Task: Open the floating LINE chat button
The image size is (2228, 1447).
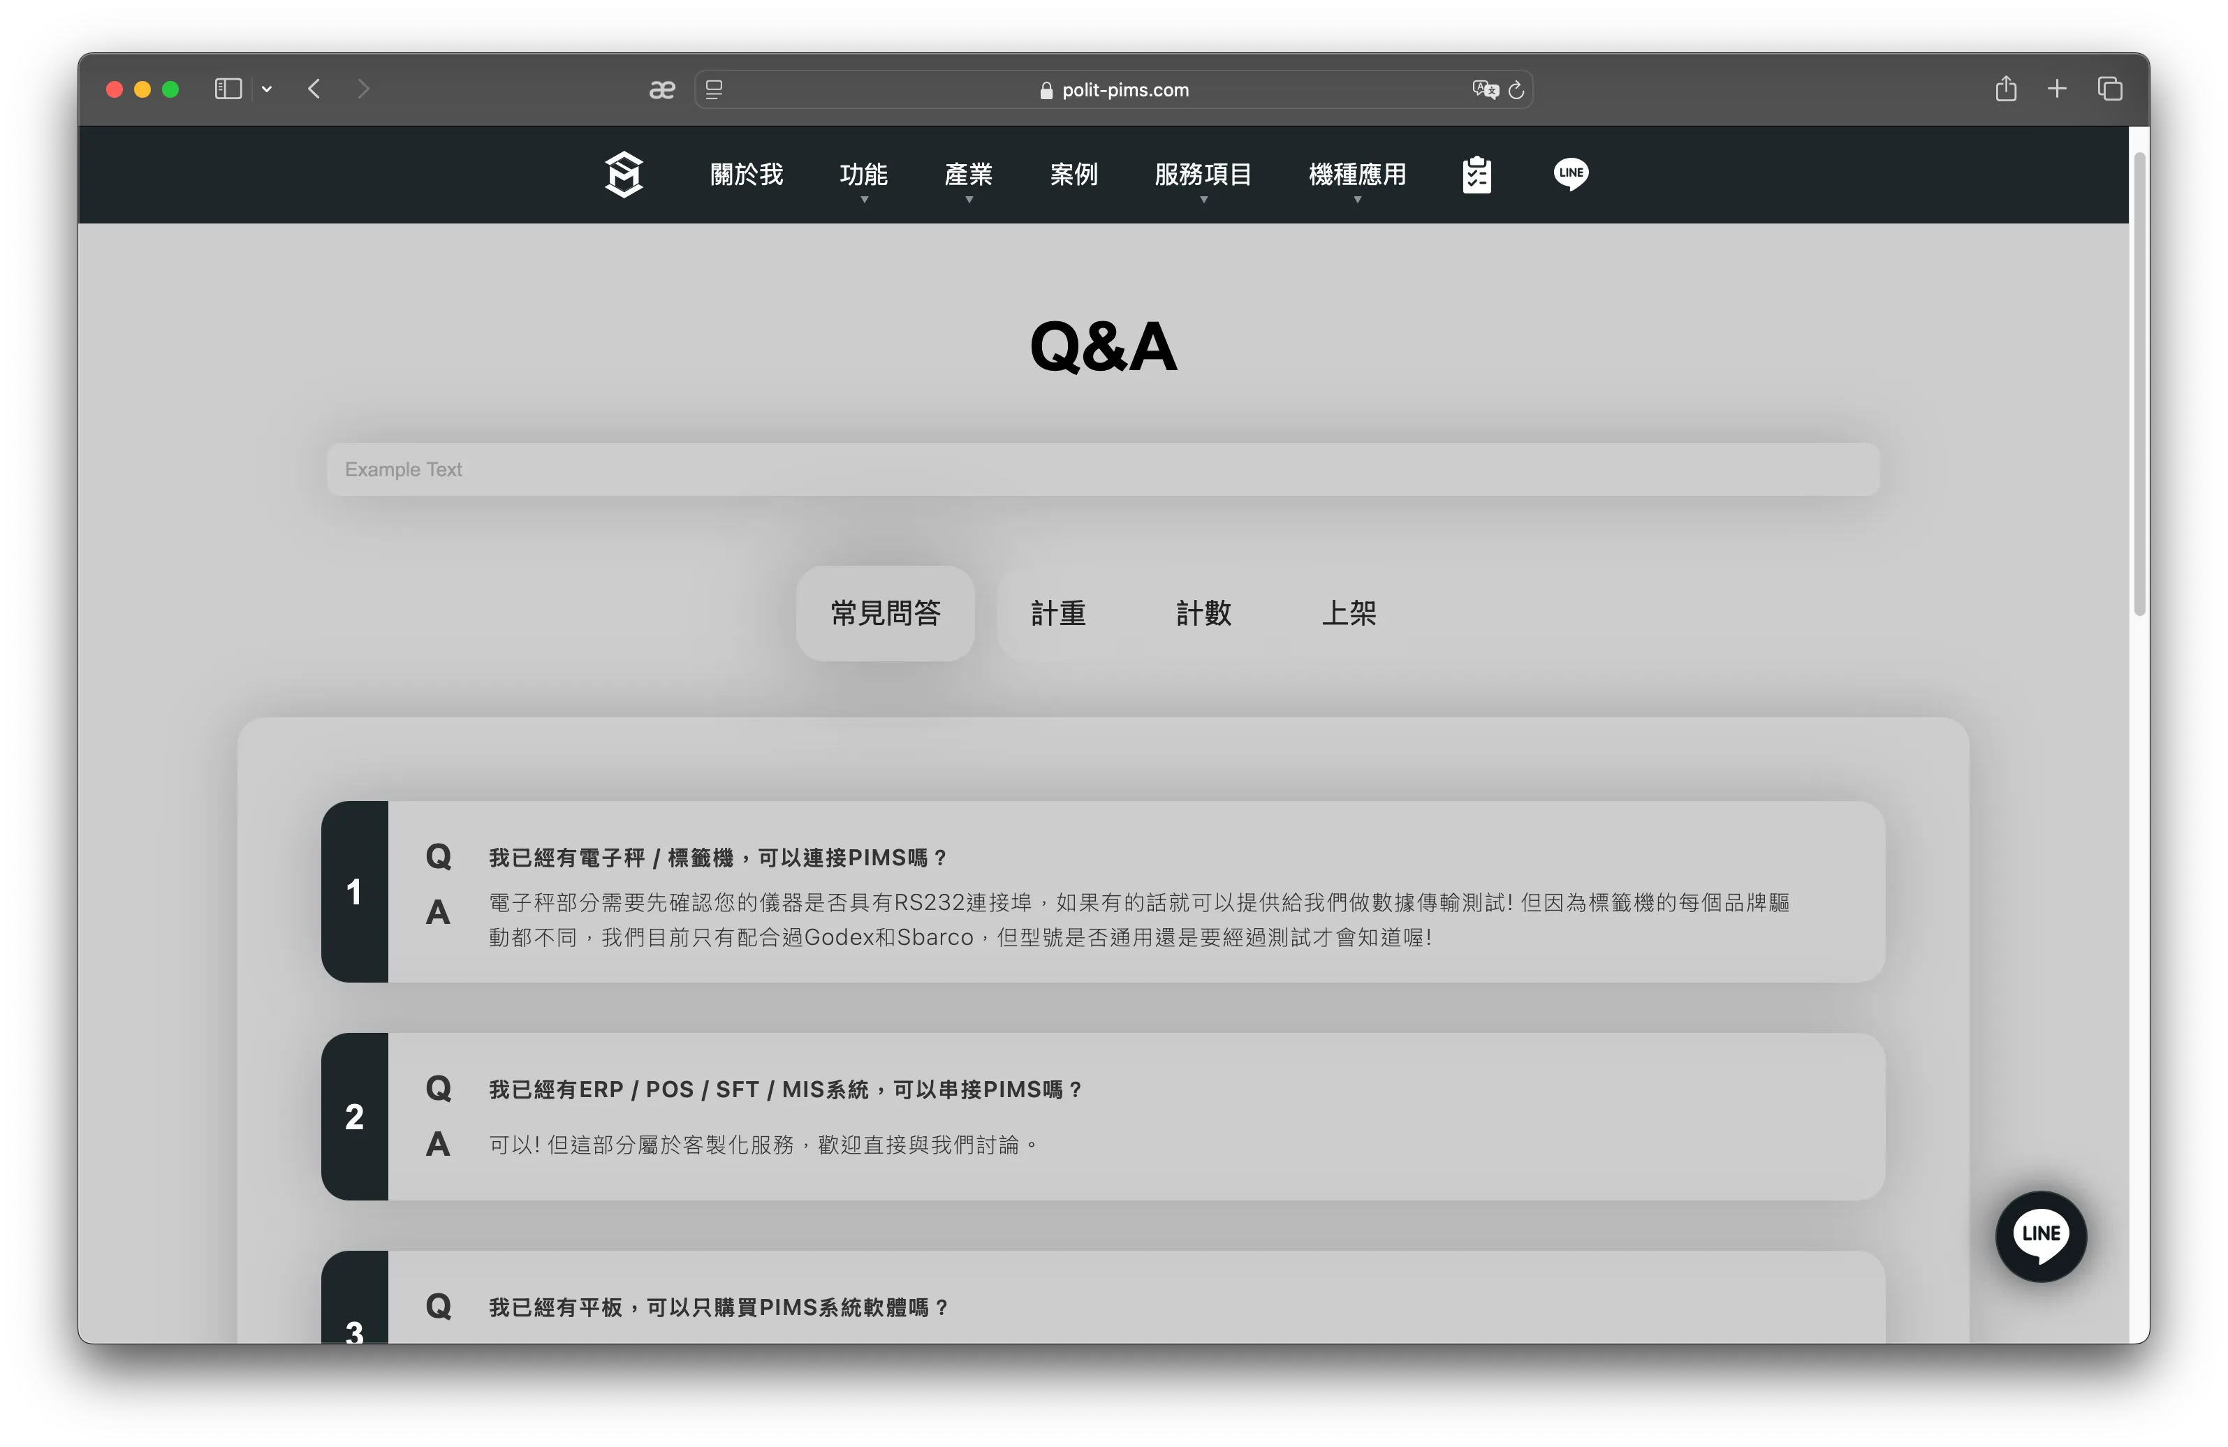Action: coord(2041,1235)
